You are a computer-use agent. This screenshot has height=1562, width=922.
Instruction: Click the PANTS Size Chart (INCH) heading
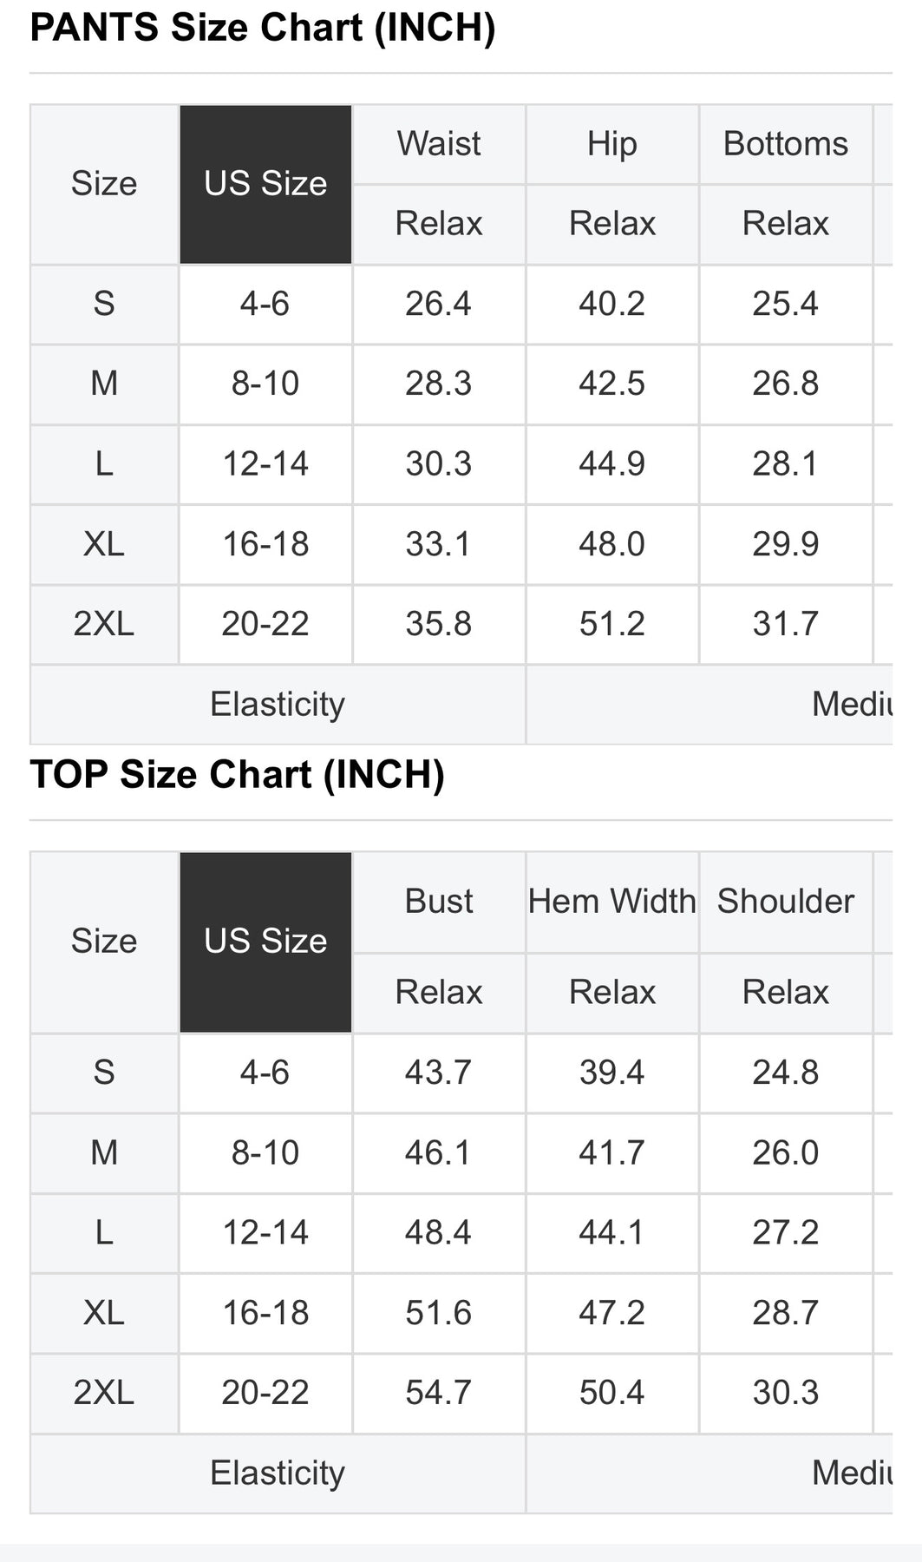tap(262, 28)
